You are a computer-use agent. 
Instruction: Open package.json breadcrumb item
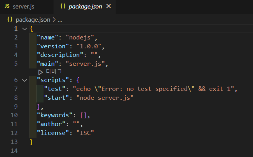pyautogui.click(x=33, y=20)
